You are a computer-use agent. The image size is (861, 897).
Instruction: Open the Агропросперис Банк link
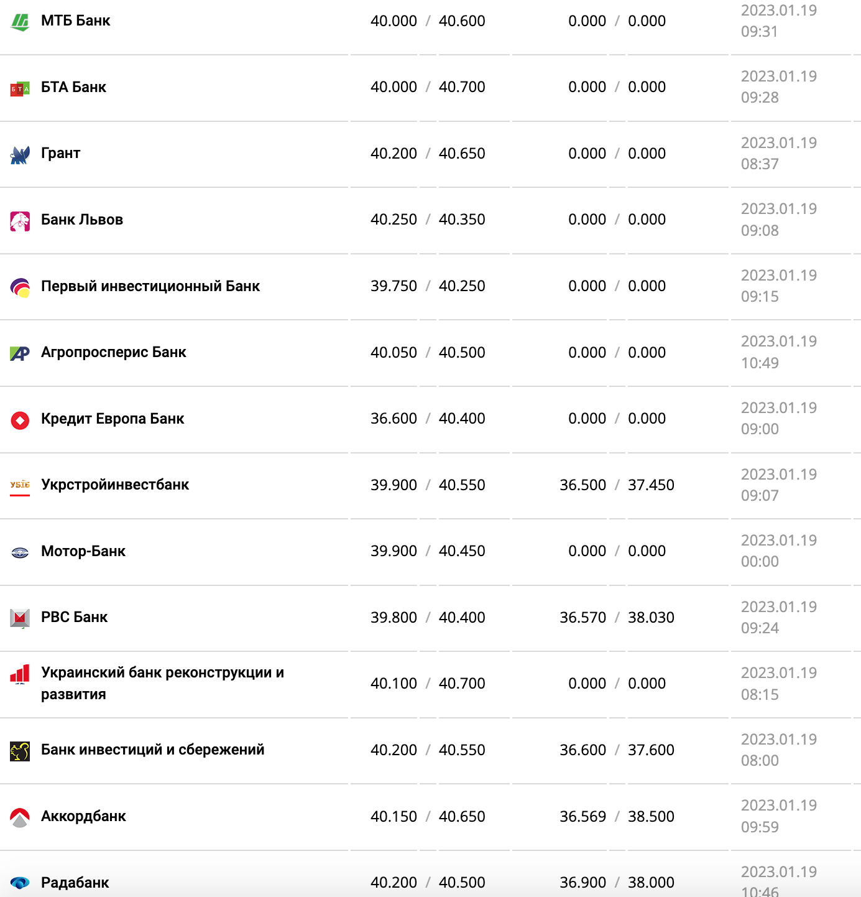click(113, 352)
